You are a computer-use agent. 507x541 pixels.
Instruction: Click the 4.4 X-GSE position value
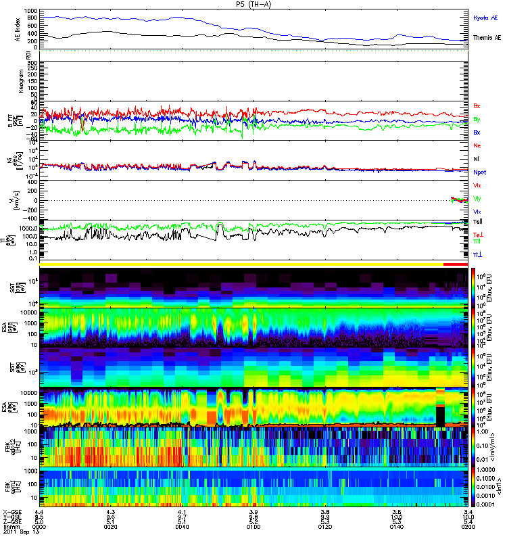(39, 512)
